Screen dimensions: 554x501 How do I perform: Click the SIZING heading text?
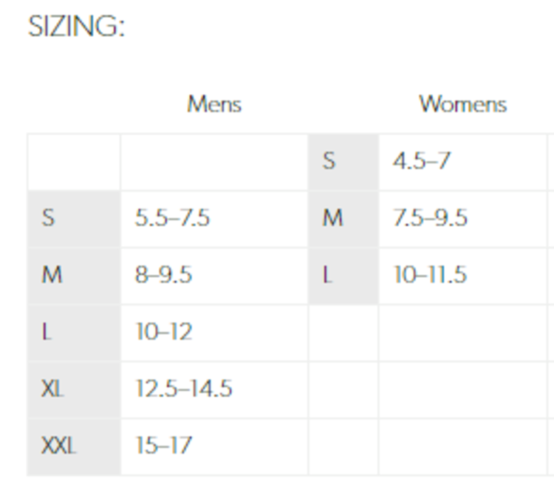coord(77,27)
